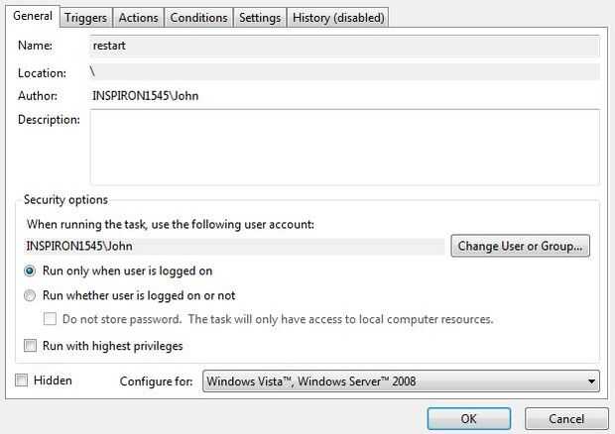615x434 pixels.
Task: Select Run only when user is logged on
Action: pos(31,271)
